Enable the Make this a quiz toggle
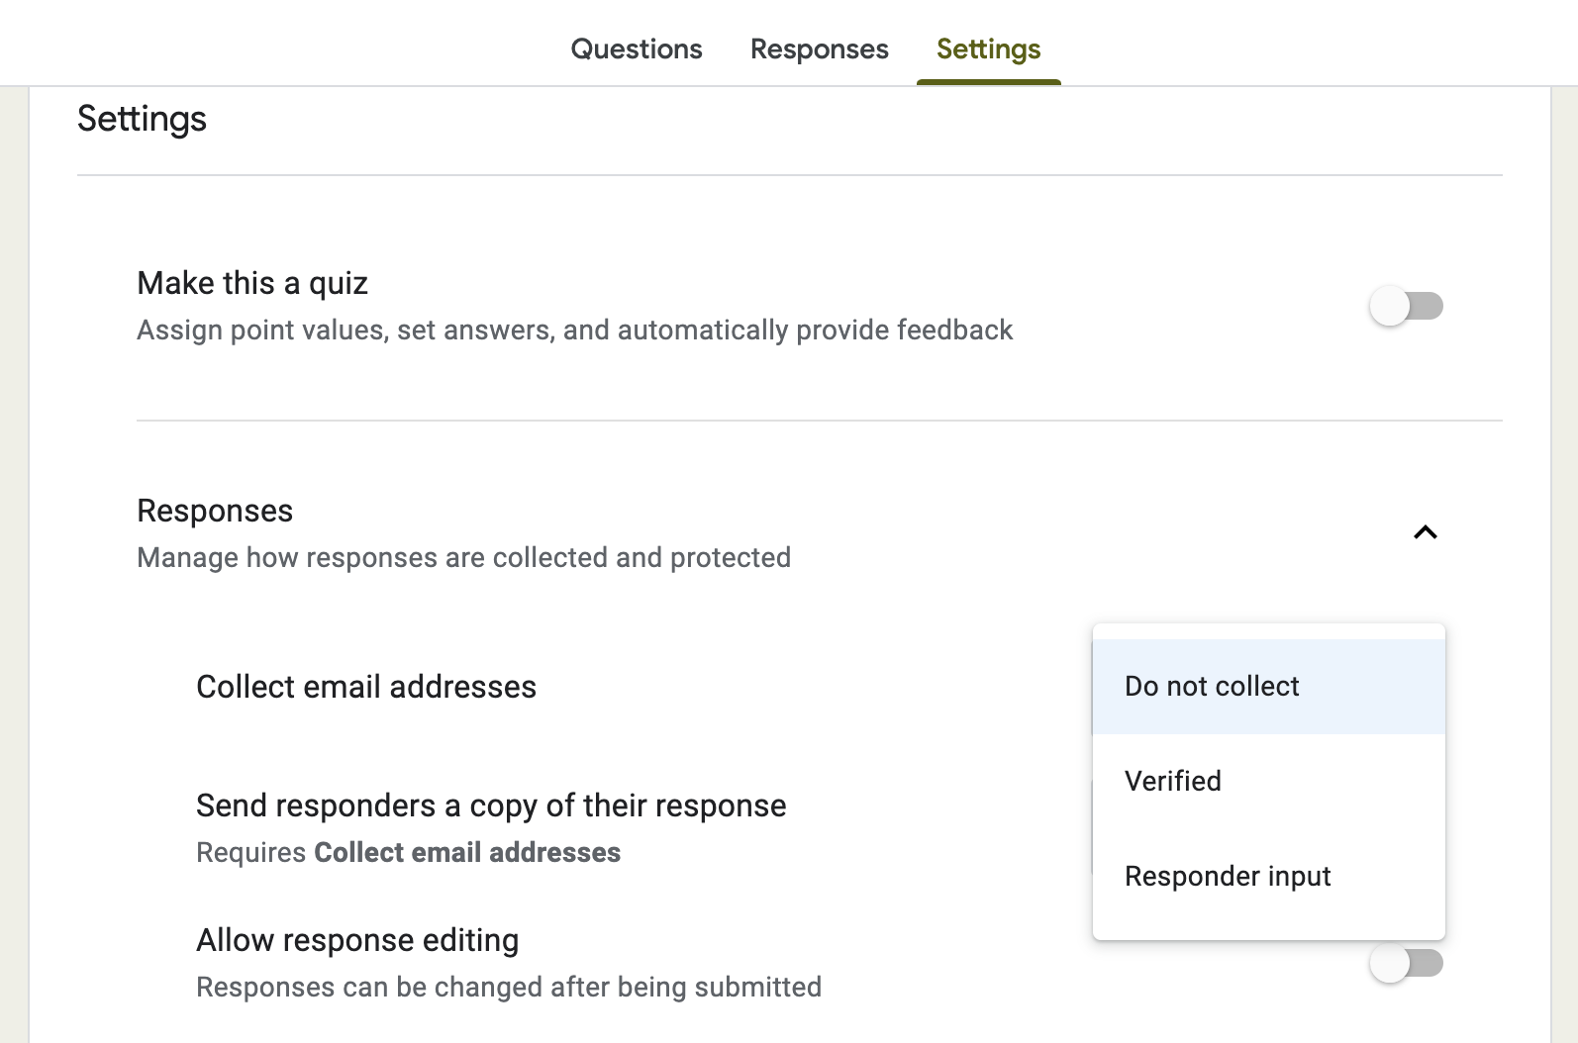The width and height of the screenshot is (1578, 1043). click(1405, 306)
